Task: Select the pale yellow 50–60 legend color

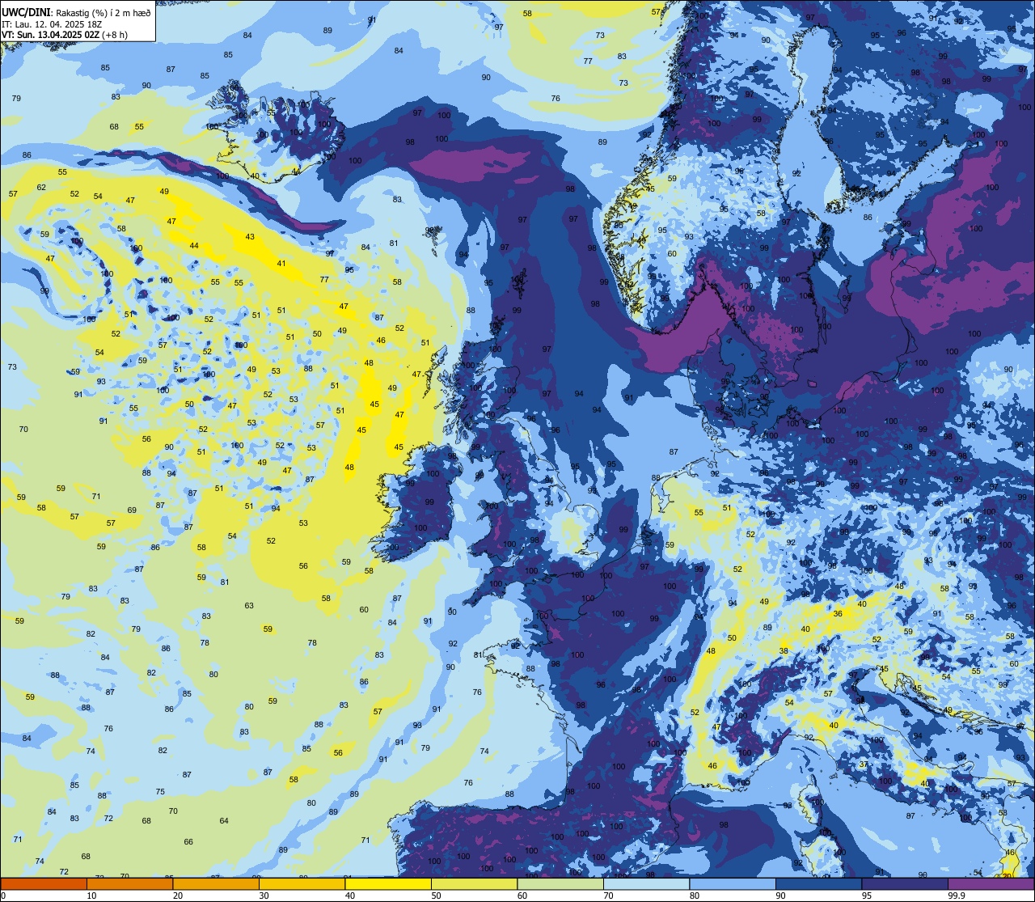Action: (x=474, y=883)
